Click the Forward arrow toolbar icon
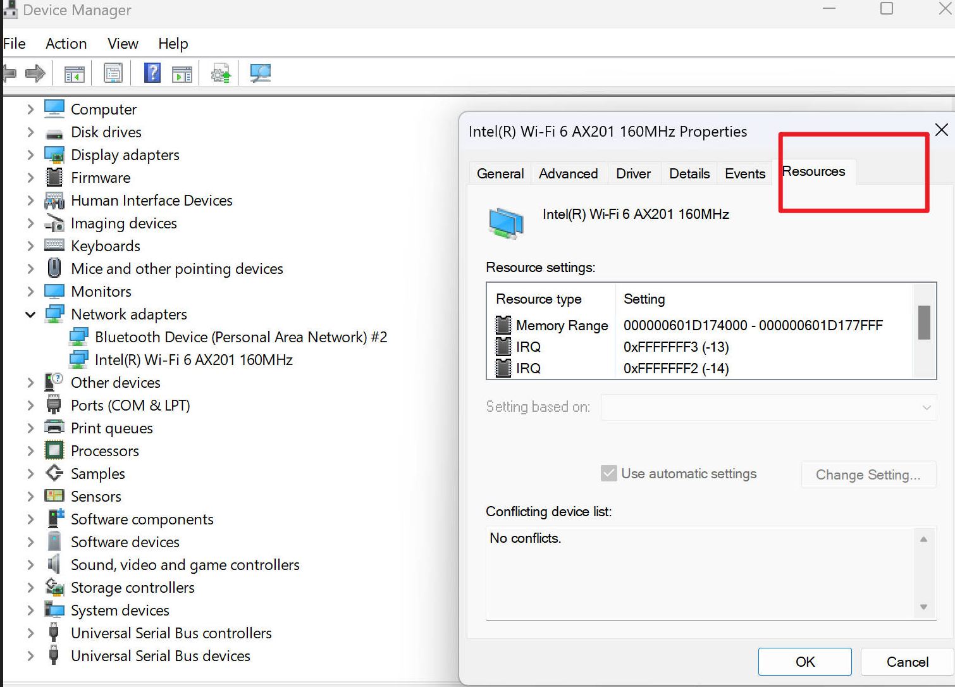 pyautogui.click(x=35, y=73)
